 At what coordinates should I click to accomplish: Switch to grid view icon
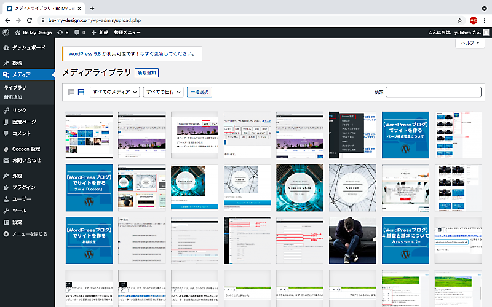click(81, 92)
